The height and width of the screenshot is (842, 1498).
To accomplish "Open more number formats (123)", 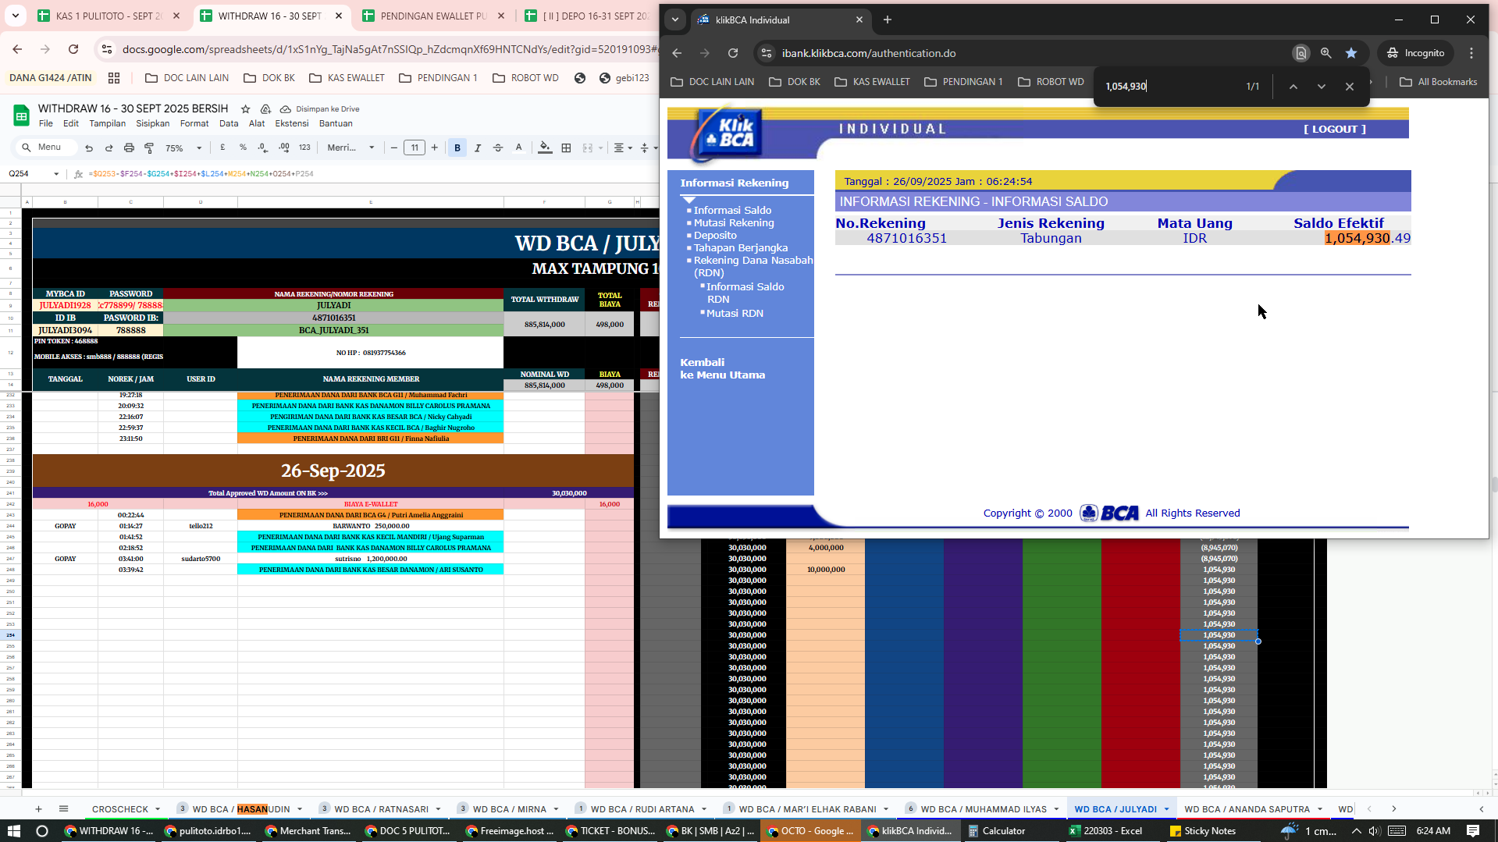I will tap(304, 147).
